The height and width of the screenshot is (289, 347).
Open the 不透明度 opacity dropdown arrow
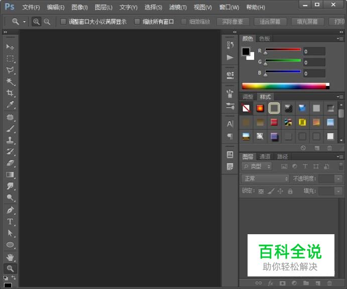pos(338,178)
